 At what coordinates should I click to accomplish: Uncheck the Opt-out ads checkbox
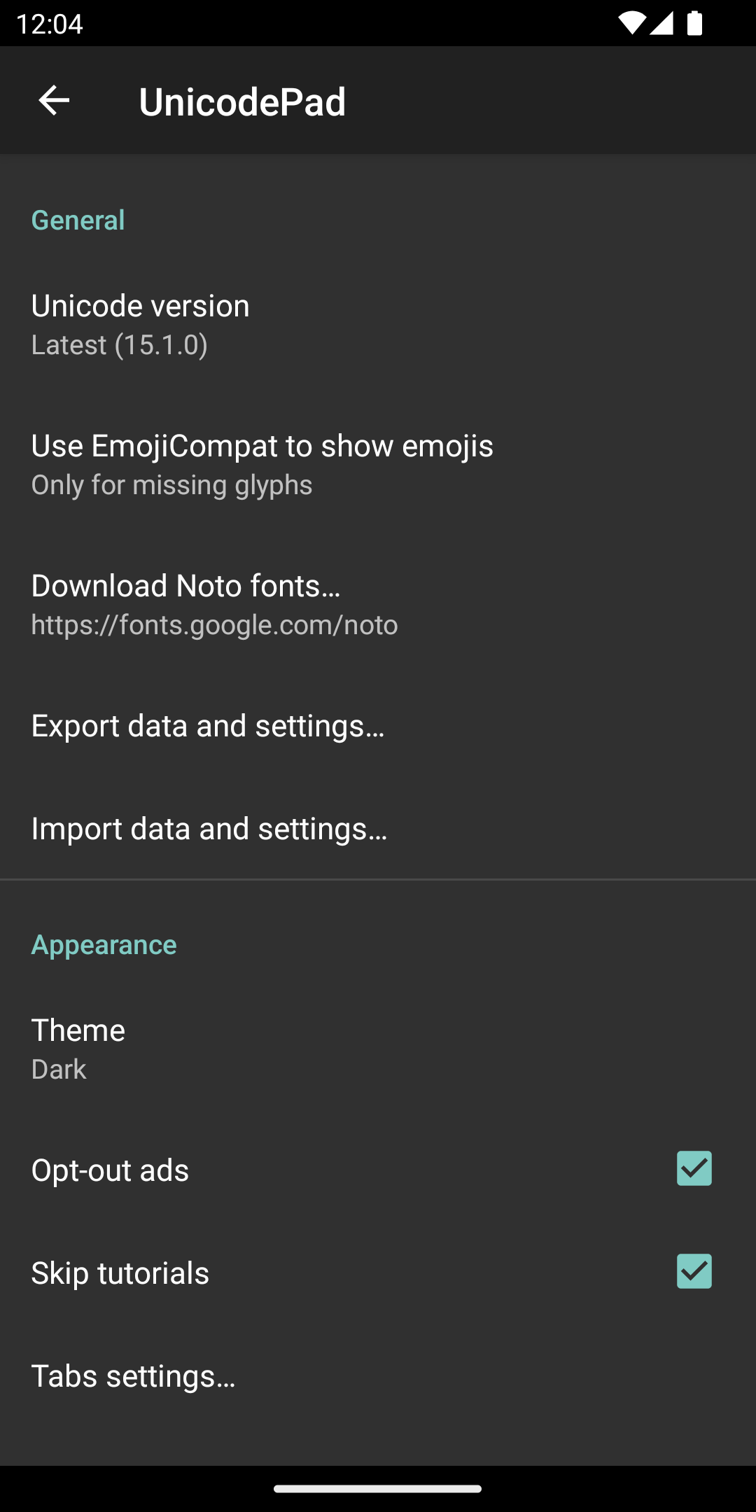[x=694, y=1168]
